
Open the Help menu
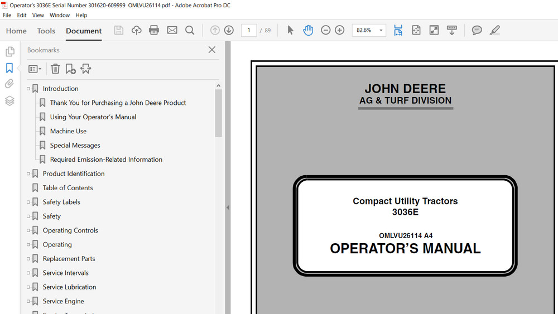click(81, 15)
